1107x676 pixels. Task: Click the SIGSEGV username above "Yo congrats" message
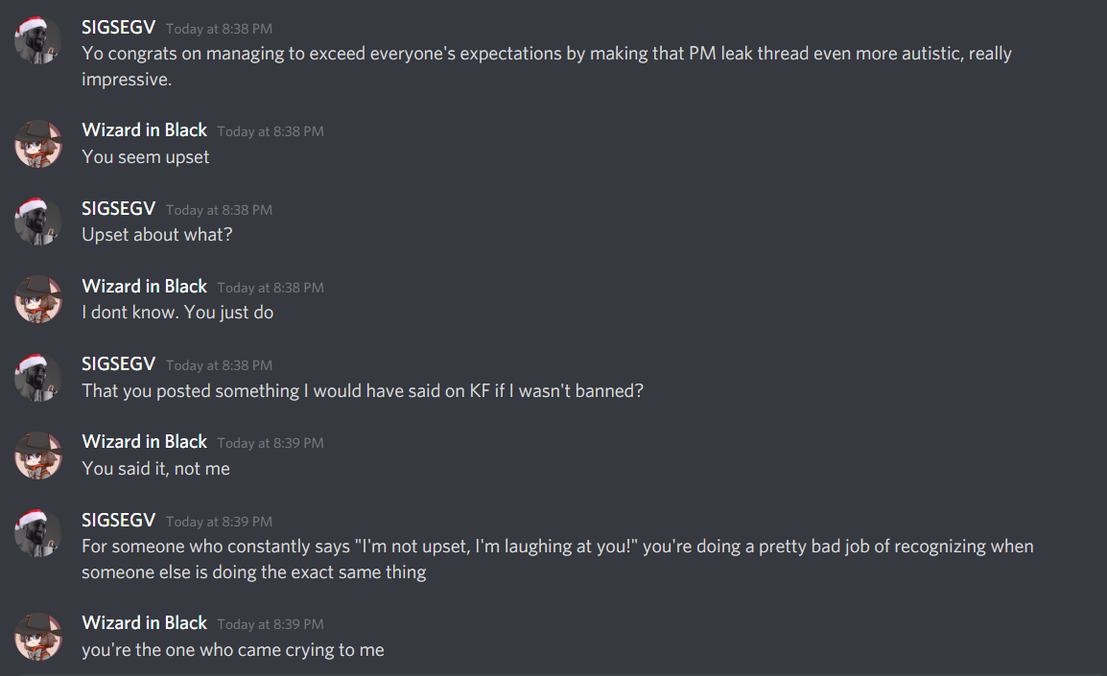coord(118,28)
